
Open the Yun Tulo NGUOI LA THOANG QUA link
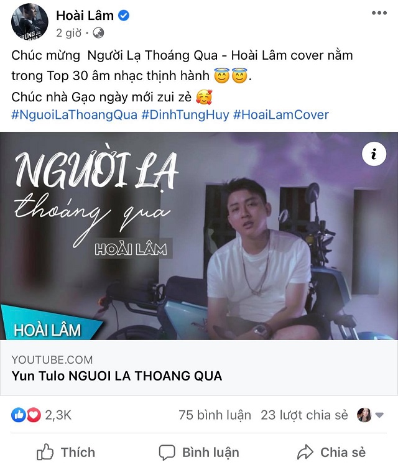click(117, 376)
